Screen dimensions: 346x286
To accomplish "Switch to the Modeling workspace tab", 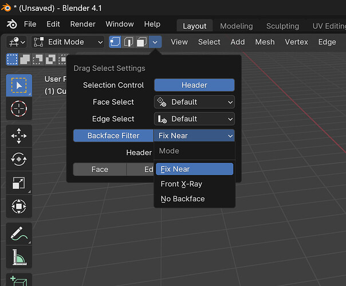I will 237,26.
